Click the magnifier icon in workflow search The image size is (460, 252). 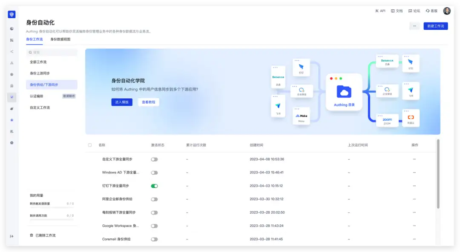tap(30, 52)
